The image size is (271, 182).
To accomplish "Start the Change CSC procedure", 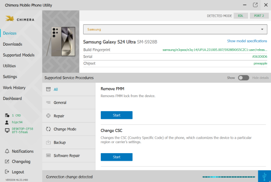I will (x=117, y=157).
